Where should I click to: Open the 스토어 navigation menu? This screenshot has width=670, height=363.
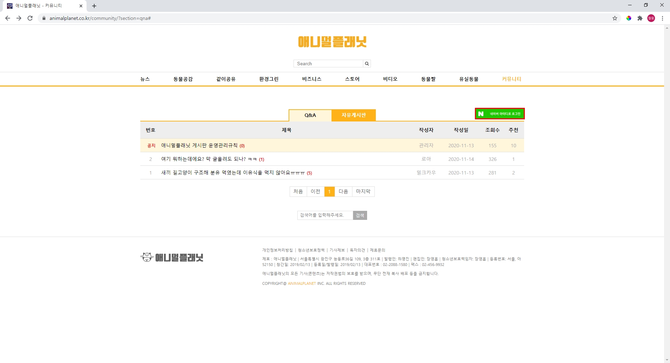click(352, 79)
